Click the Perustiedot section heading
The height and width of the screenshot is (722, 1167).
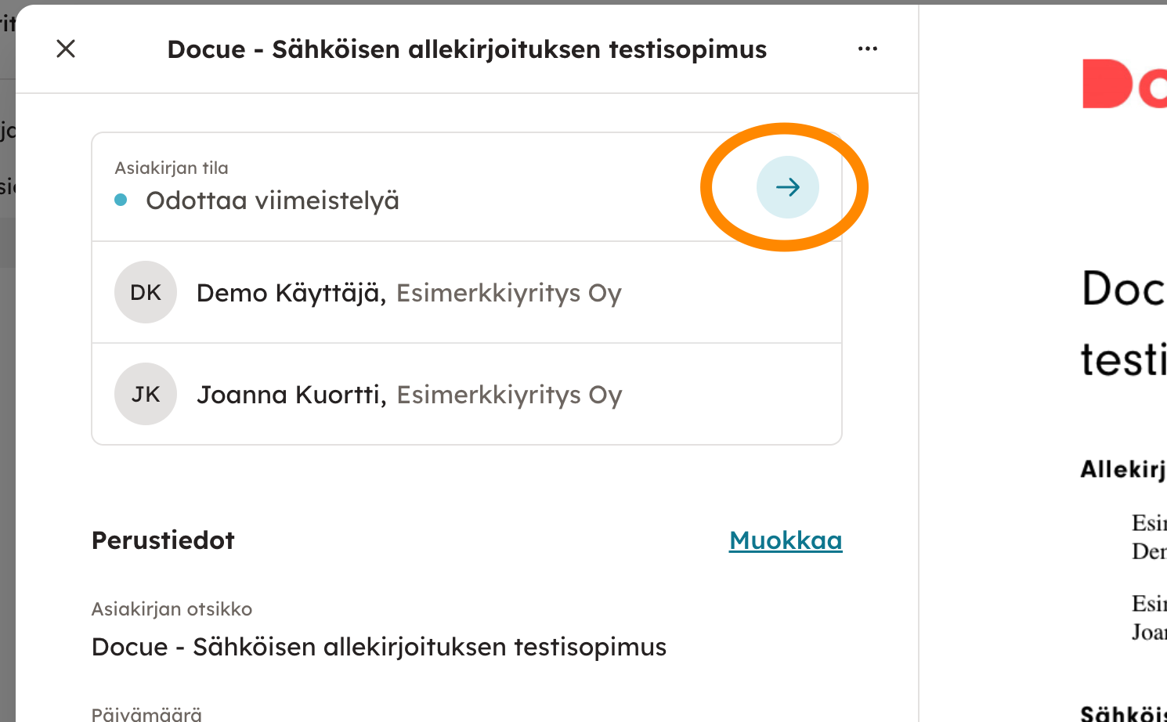(x=163, y=540)
